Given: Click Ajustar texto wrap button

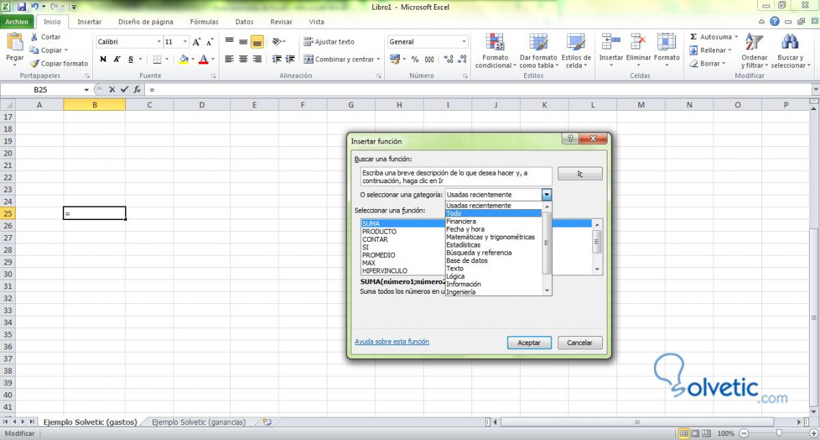Looking at the screenshot, I should pos(329,42).
